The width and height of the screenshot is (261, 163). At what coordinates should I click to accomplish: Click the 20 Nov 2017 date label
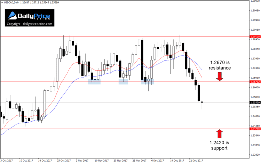tap(120, 161)
